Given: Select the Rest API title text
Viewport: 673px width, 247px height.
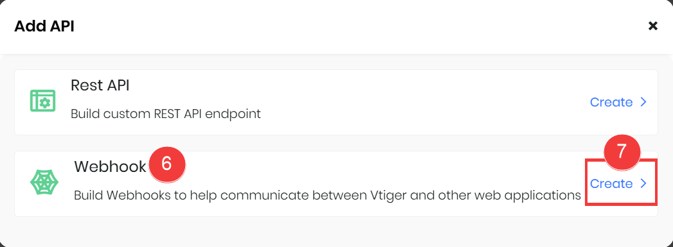Looking at the screenshot, I should (100, 85).
